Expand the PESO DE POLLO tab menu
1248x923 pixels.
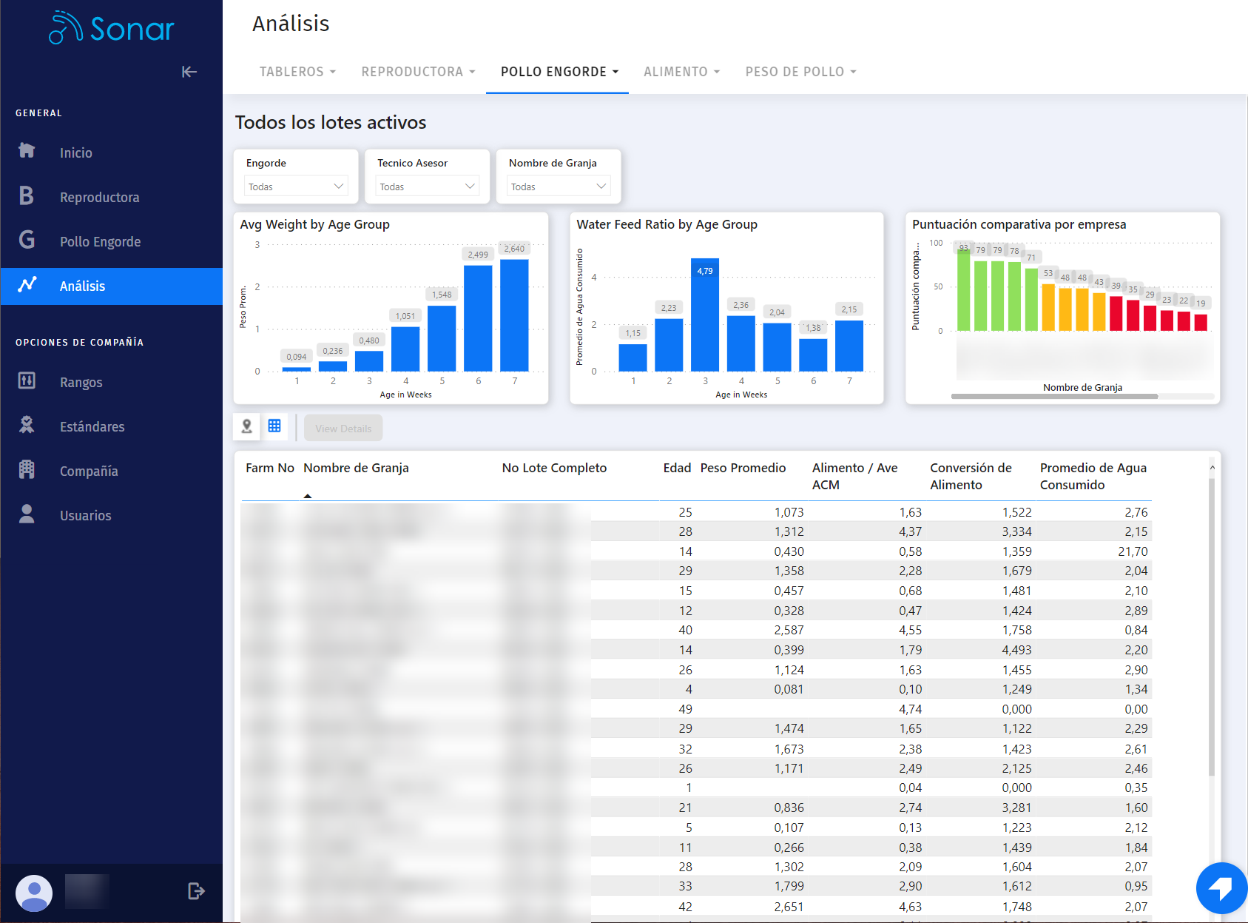point(800,72)
